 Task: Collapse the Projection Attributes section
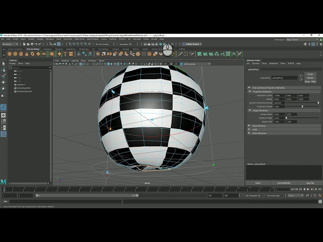coord(284,91)
